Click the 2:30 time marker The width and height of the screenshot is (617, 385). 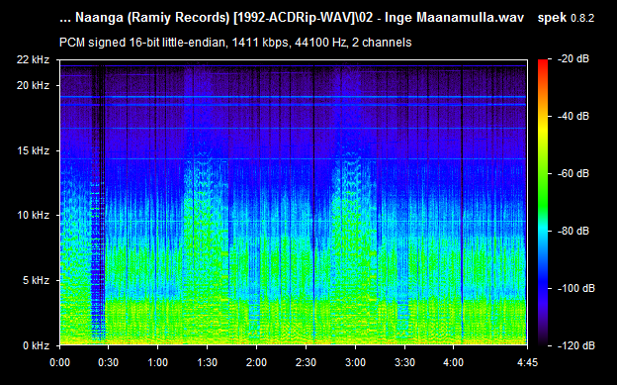tap(306, 362)
